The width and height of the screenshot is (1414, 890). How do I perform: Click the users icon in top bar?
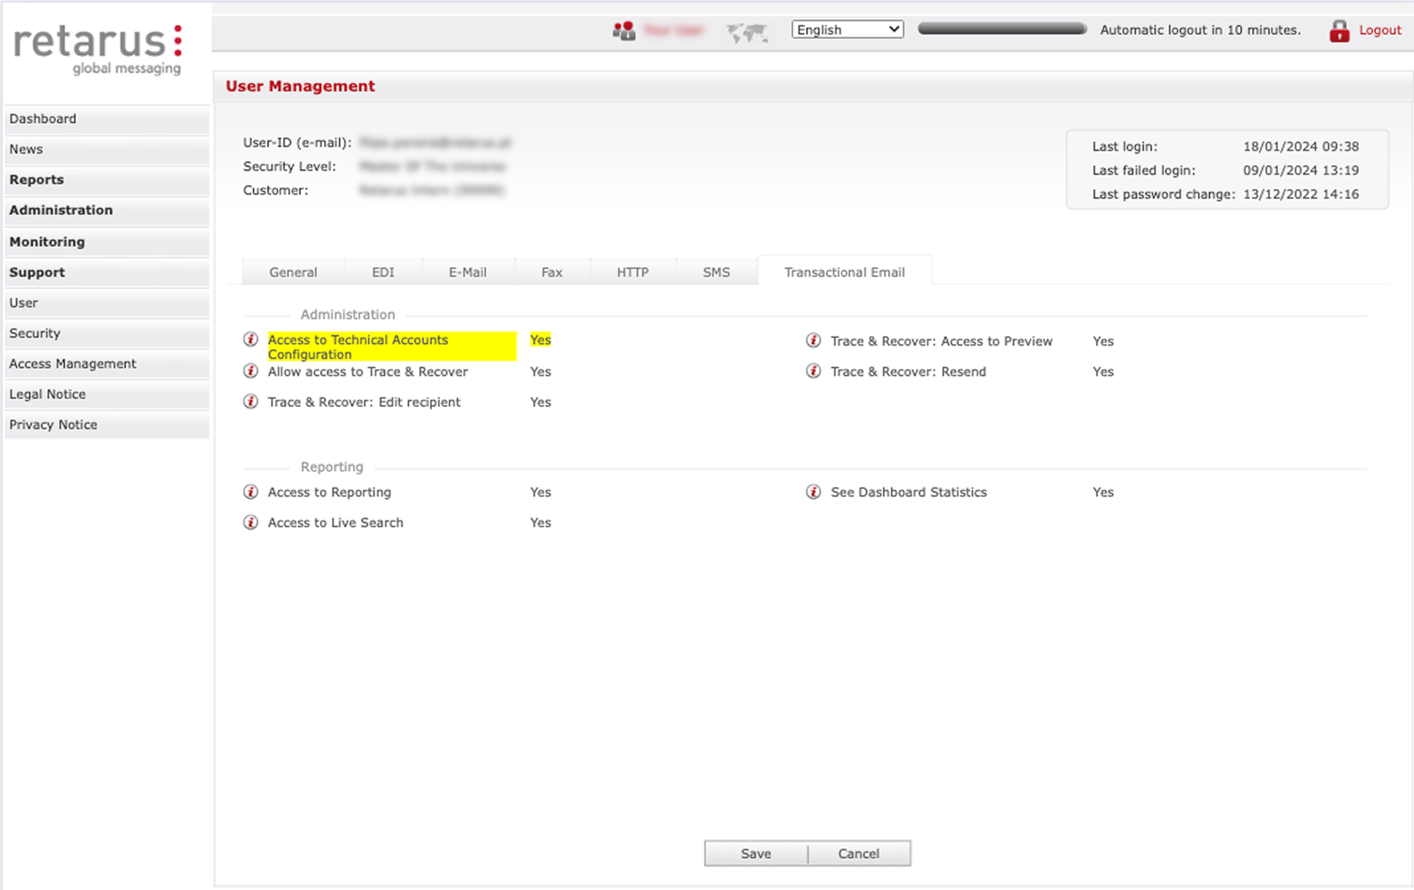(x=624, y=30)
